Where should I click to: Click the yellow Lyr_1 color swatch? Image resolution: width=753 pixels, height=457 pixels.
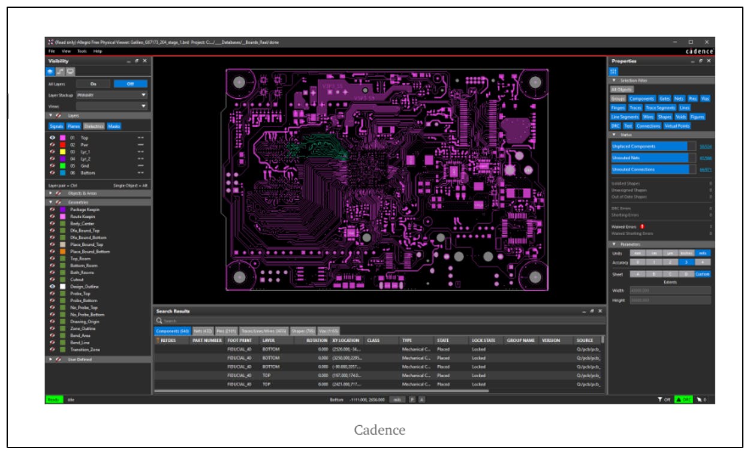63,152
